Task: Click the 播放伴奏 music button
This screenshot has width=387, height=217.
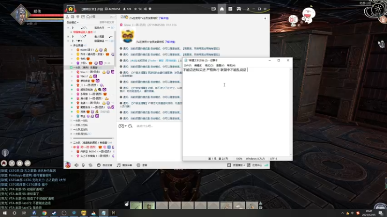Action: point(125,165)
